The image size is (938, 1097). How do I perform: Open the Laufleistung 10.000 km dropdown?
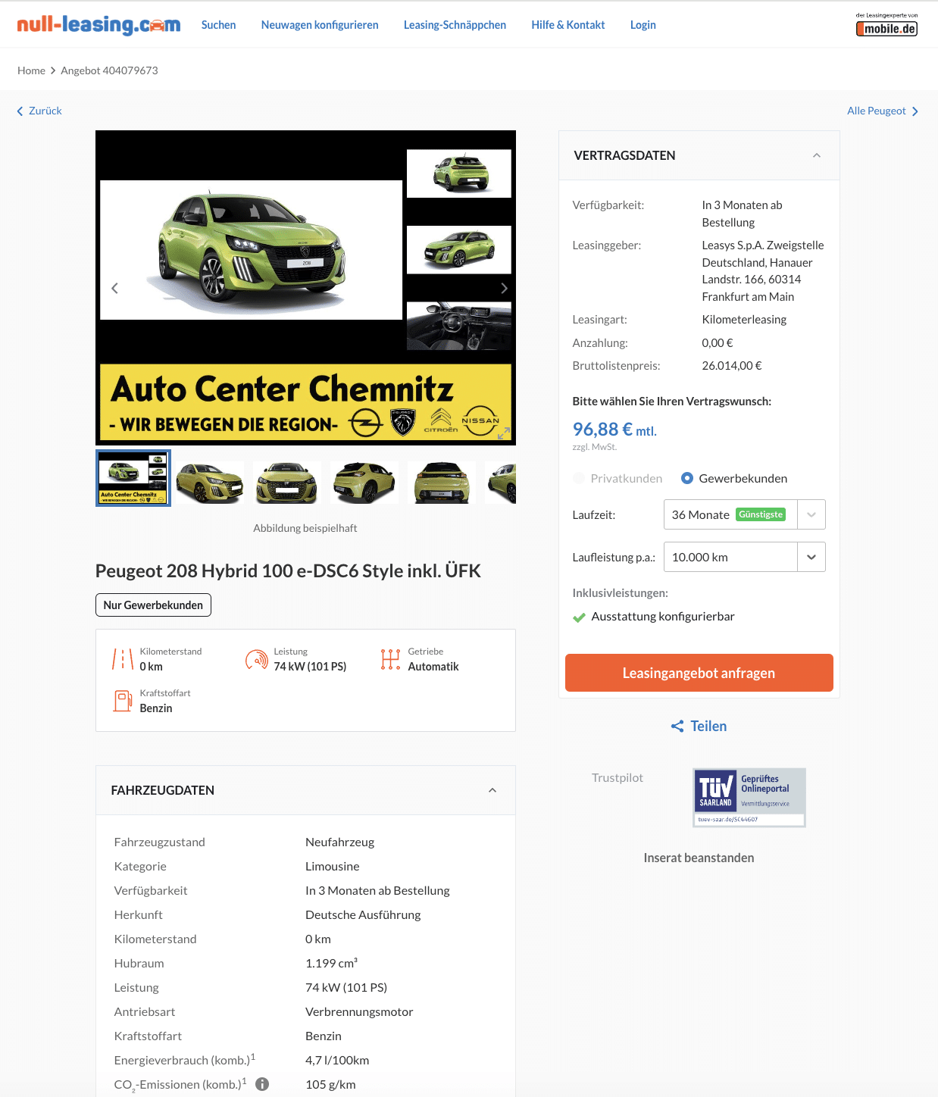744,557
